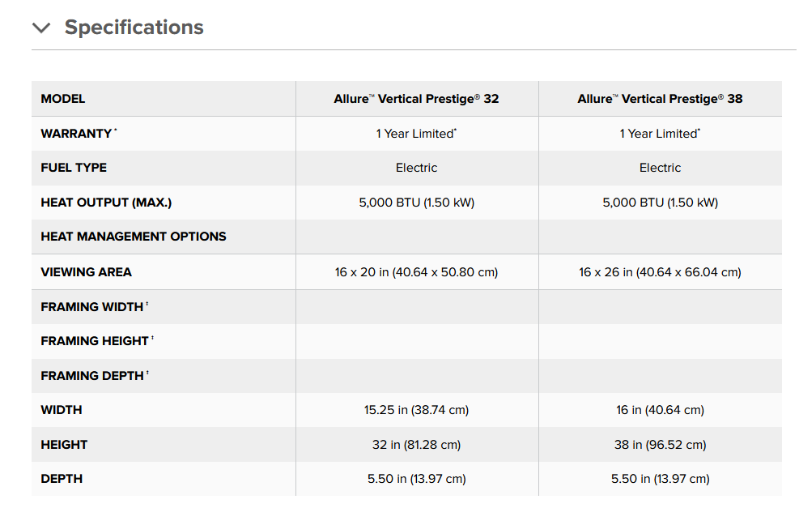Screen dimensions: 799x508
Task: Click 1 Year Limited under Prestige 32
Action: click(416, 134)
